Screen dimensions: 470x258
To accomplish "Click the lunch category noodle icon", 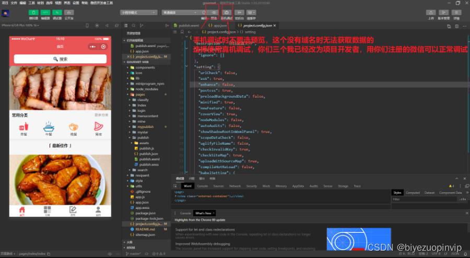I will 49,127.
